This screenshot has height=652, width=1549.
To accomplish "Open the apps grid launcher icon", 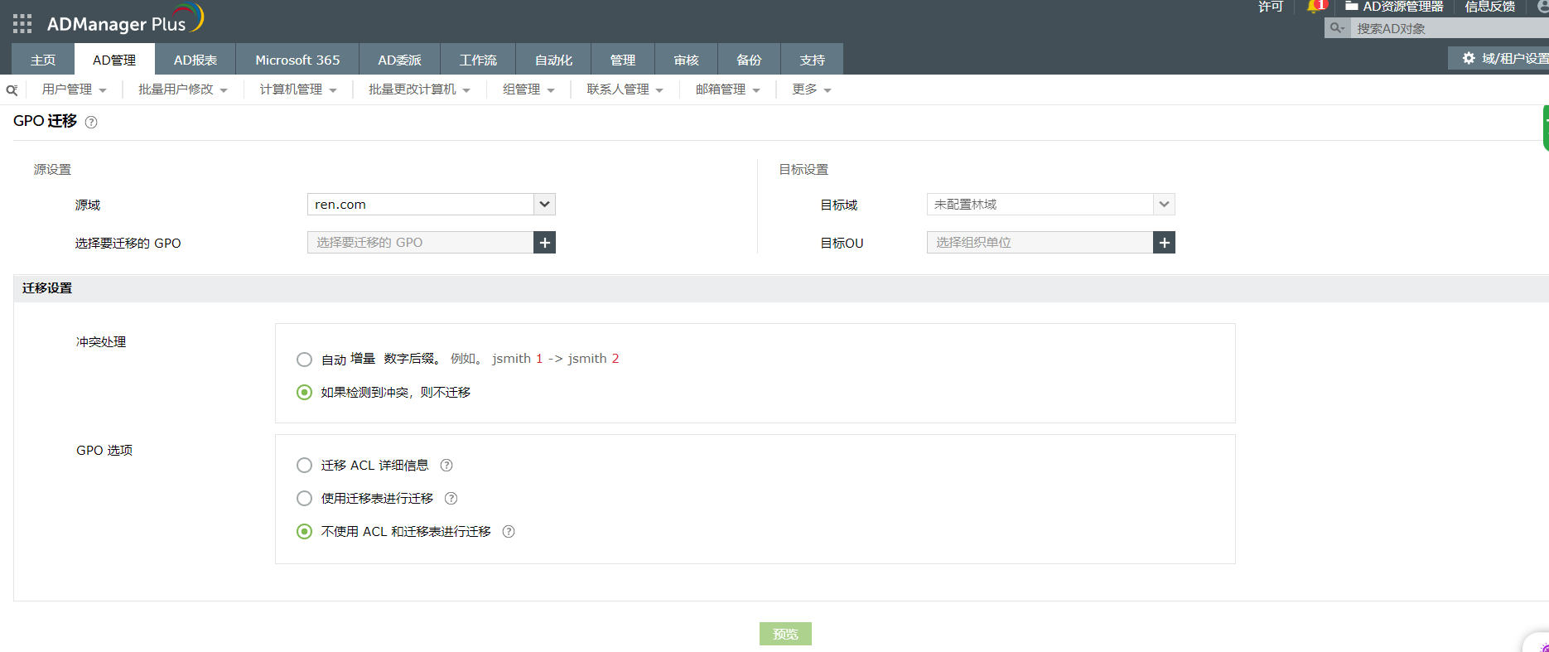I will click(x=22, y=23).
